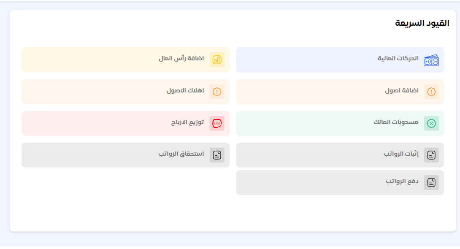
Task: Open the مسحوبات المالك entry
Action: pyautogui.click(x=396, y=122)
